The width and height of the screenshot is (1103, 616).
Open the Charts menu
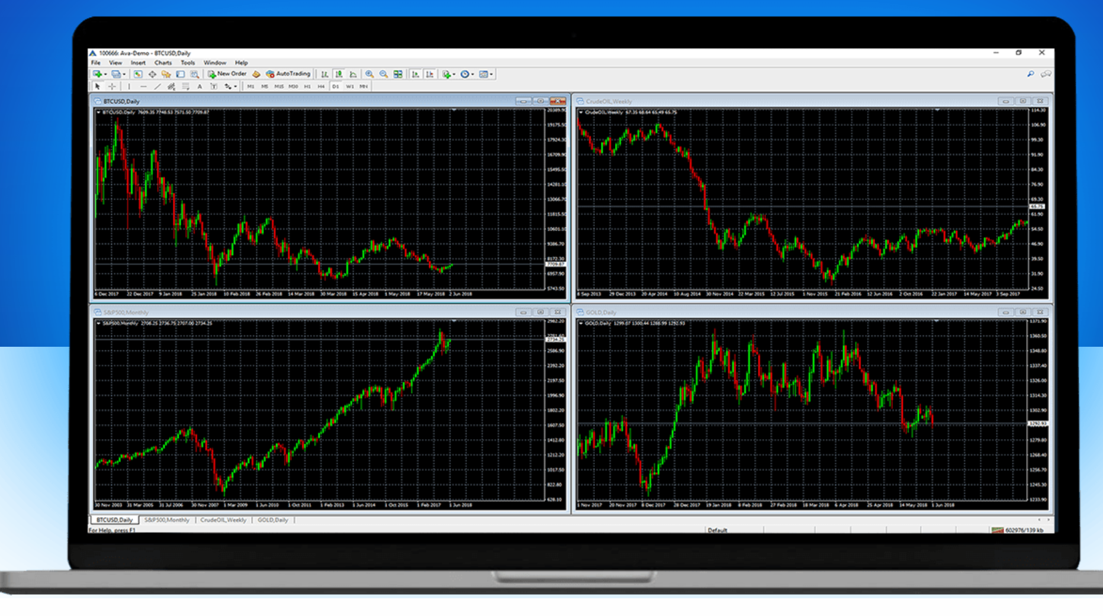(x=163, y=63)
